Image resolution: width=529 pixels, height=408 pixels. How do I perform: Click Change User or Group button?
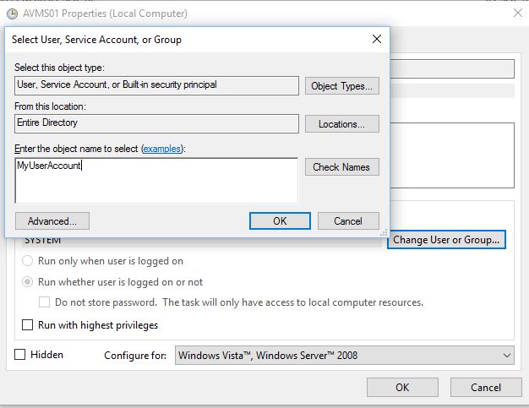coord(446,240)
